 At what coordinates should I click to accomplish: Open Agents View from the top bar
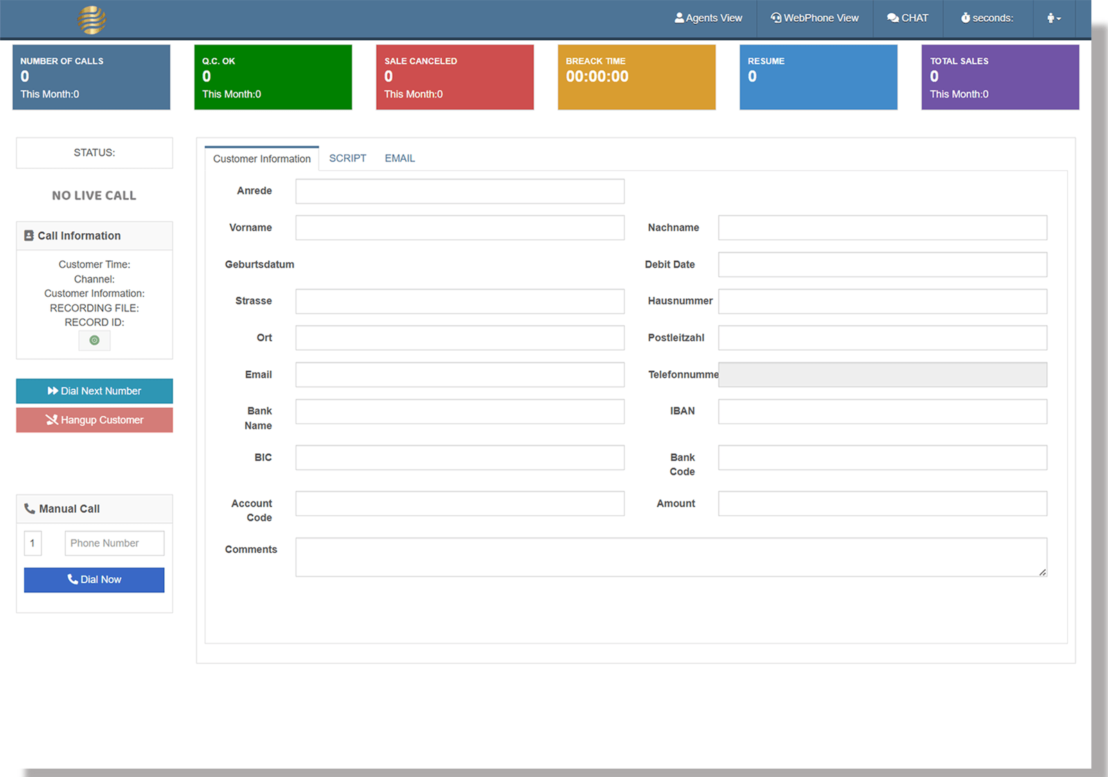point(708,19)
